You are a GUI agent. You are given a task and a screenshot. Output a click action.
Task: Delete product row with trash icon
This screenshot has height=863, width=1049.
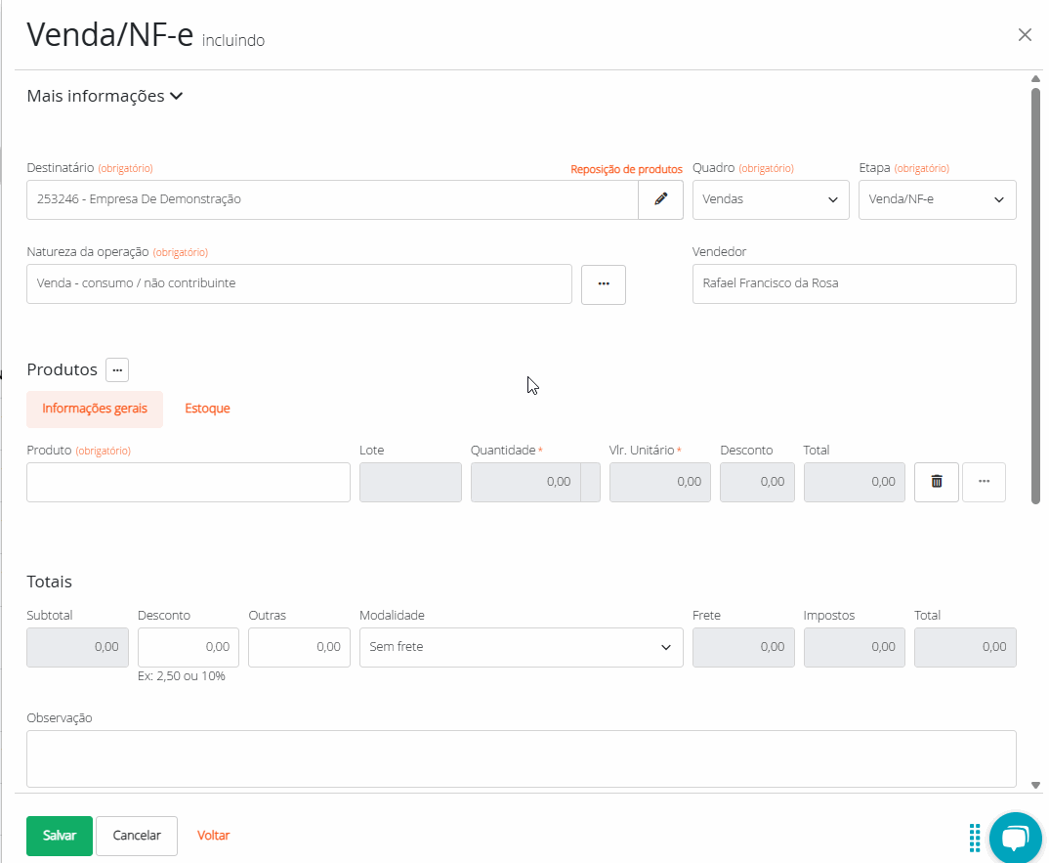click(x=936, y=482)
